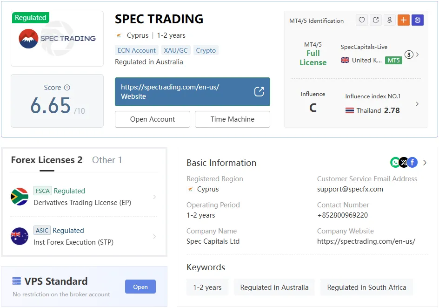The image size is (439, 308).
Task: Click the VPS Standard title
Action: (56, 281)
